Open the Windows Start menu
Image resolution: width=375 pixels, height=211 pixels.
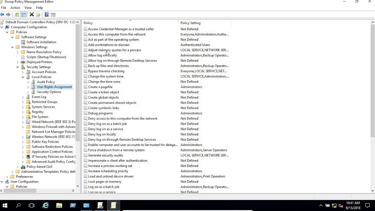pyautogui.click(x=5, y=205)
